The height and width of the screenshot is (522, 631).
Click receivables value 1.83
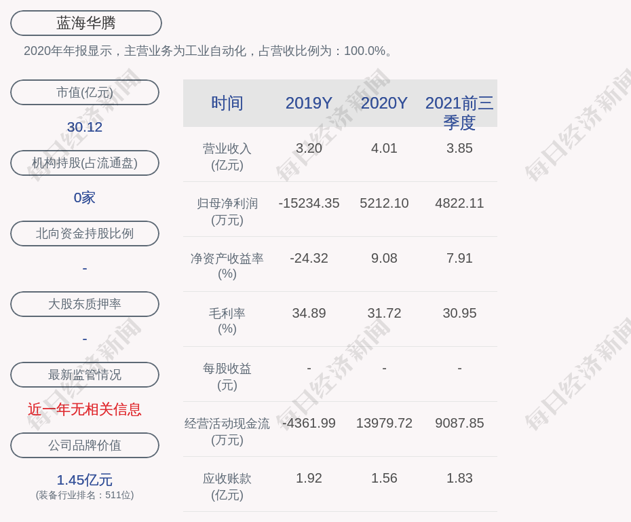(x=459, y=478)
